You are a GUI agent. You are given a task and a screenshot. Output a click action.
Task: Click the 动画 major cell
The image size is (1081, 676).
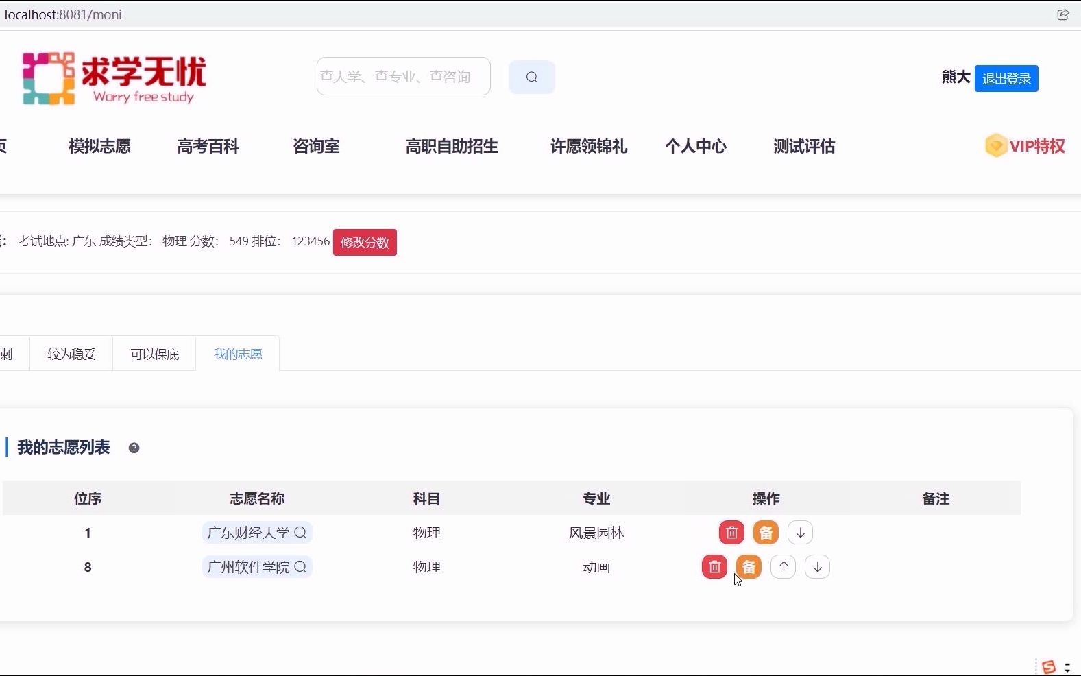tap(596, 567)
